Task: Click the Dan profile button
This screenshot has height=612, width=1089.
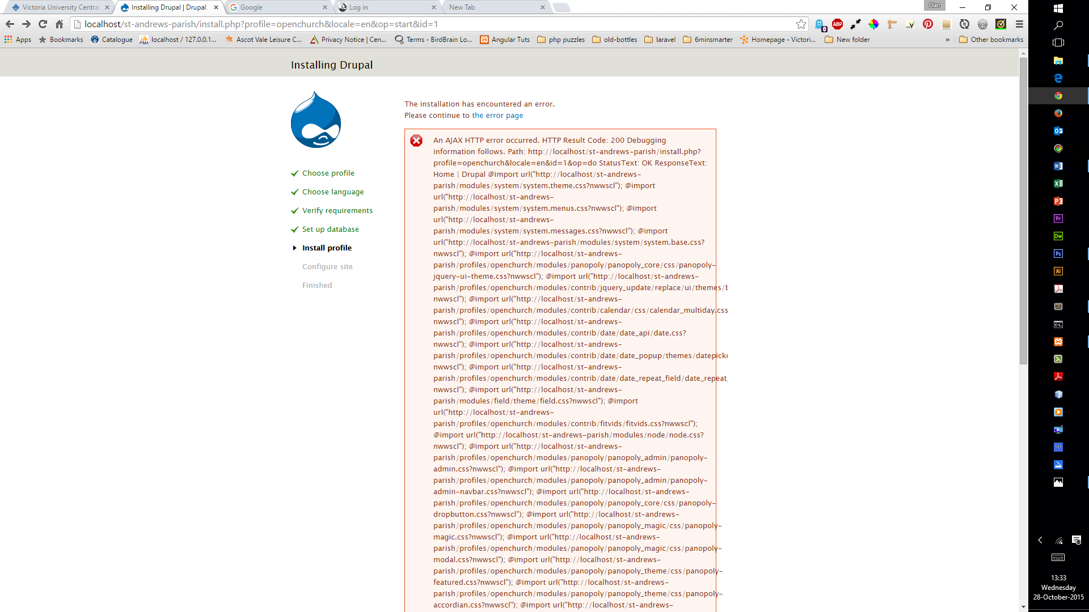Action: [x=934, y=6]
